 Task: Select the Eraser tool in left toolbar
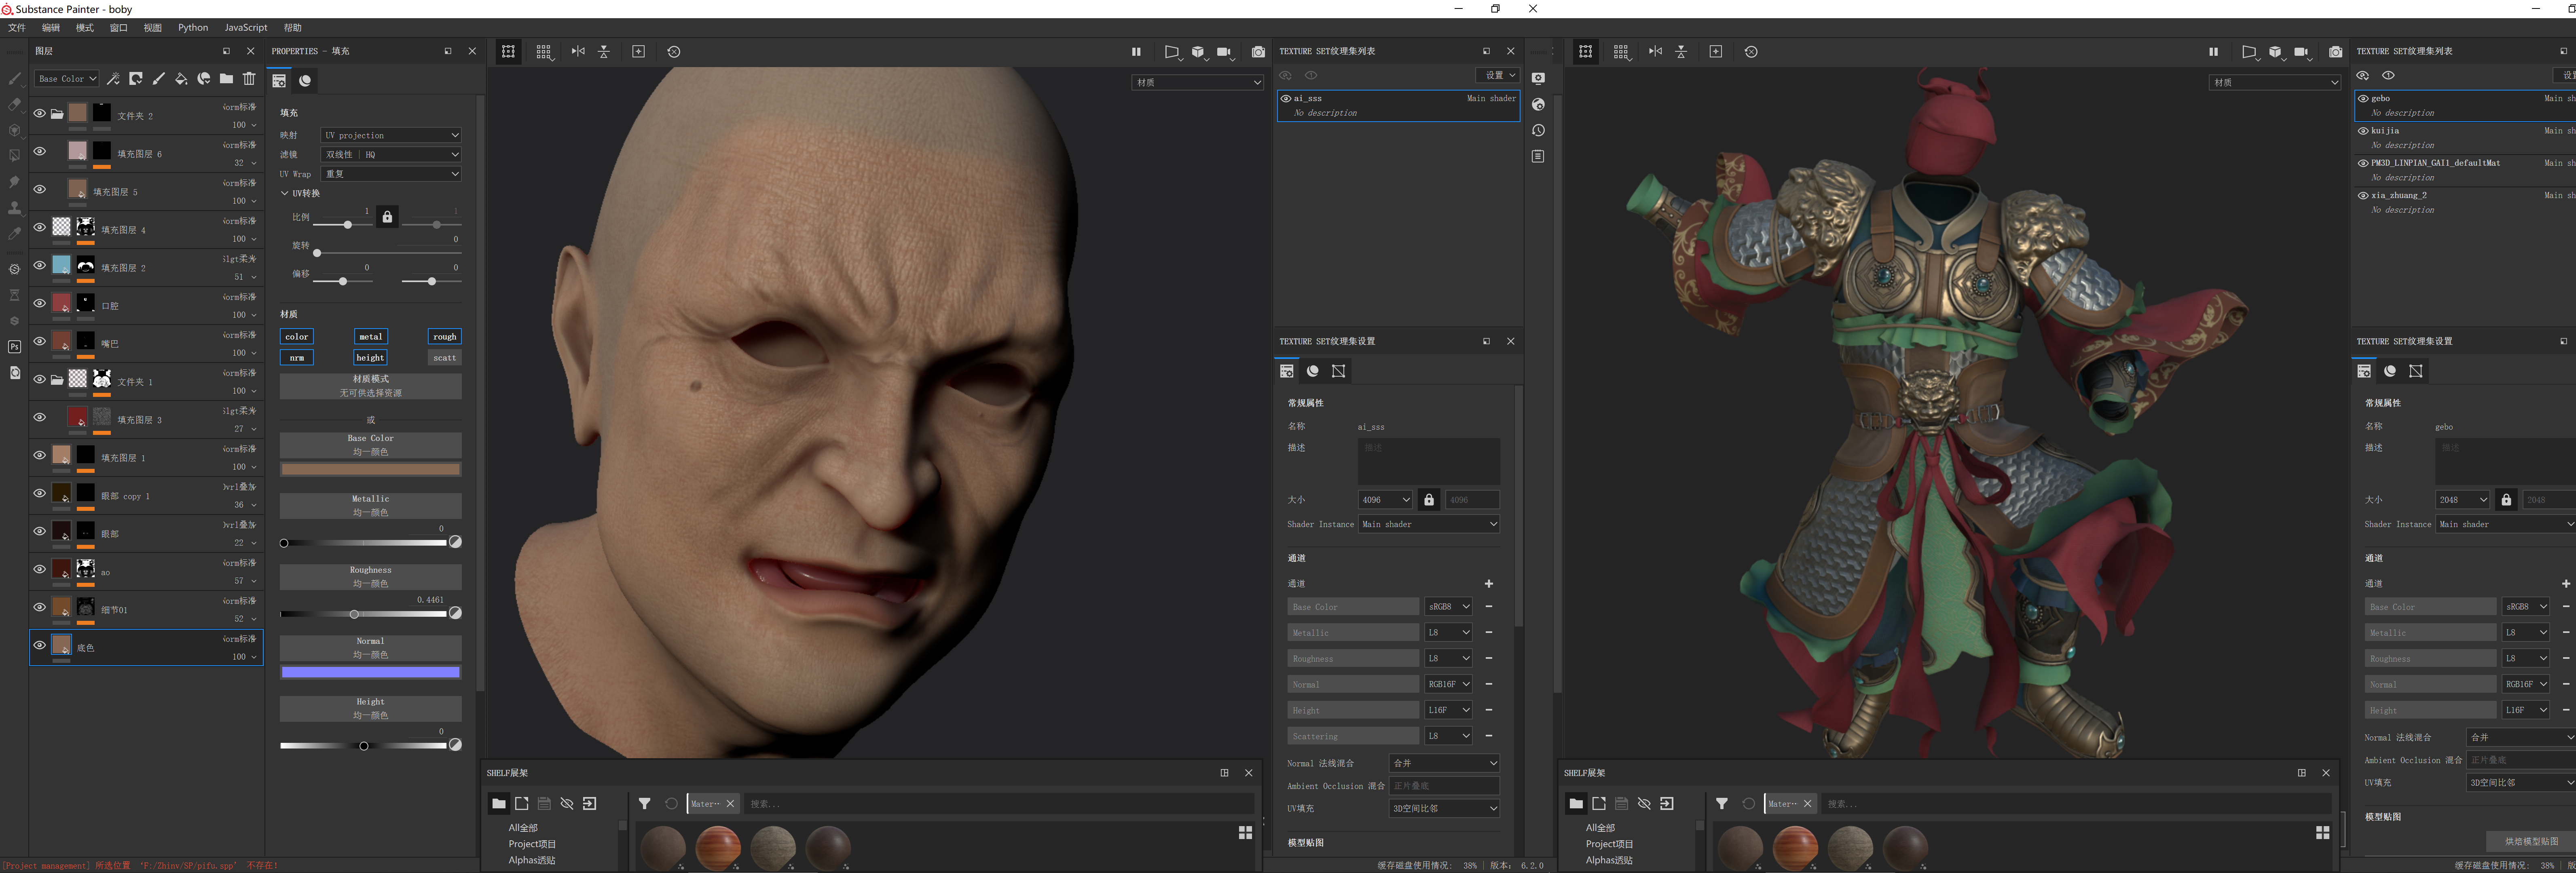tap(14, 104)
